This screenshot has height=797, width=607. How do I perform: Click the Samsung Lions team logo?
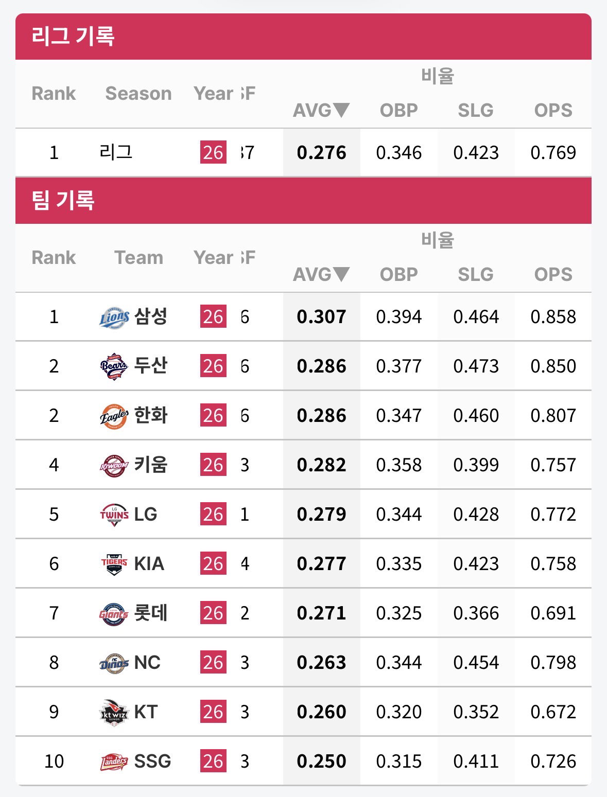pos(114,317)
